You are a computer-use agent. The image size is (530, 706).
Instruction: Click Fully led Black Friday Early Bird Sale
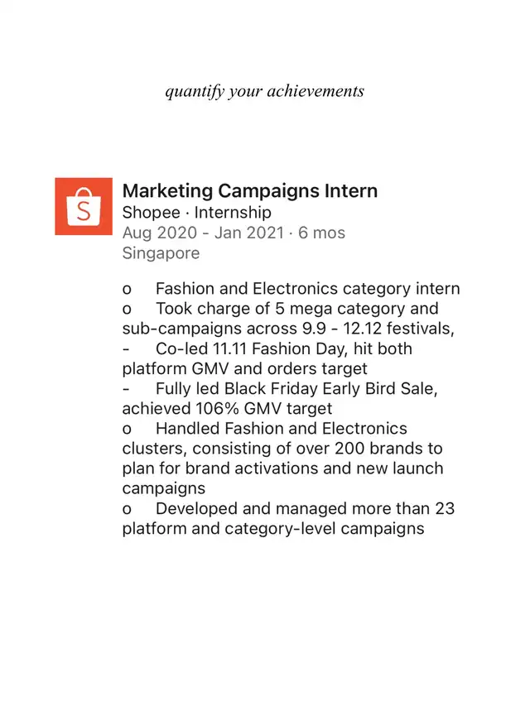click(280, 388)
